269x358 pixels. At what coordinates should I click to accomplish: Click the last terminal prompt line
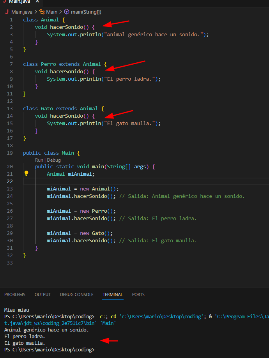click(50, 350)
